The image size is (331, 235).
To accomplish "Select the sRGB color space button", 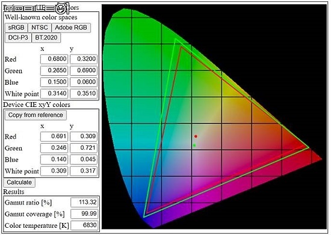I will [x=16, y=28].
